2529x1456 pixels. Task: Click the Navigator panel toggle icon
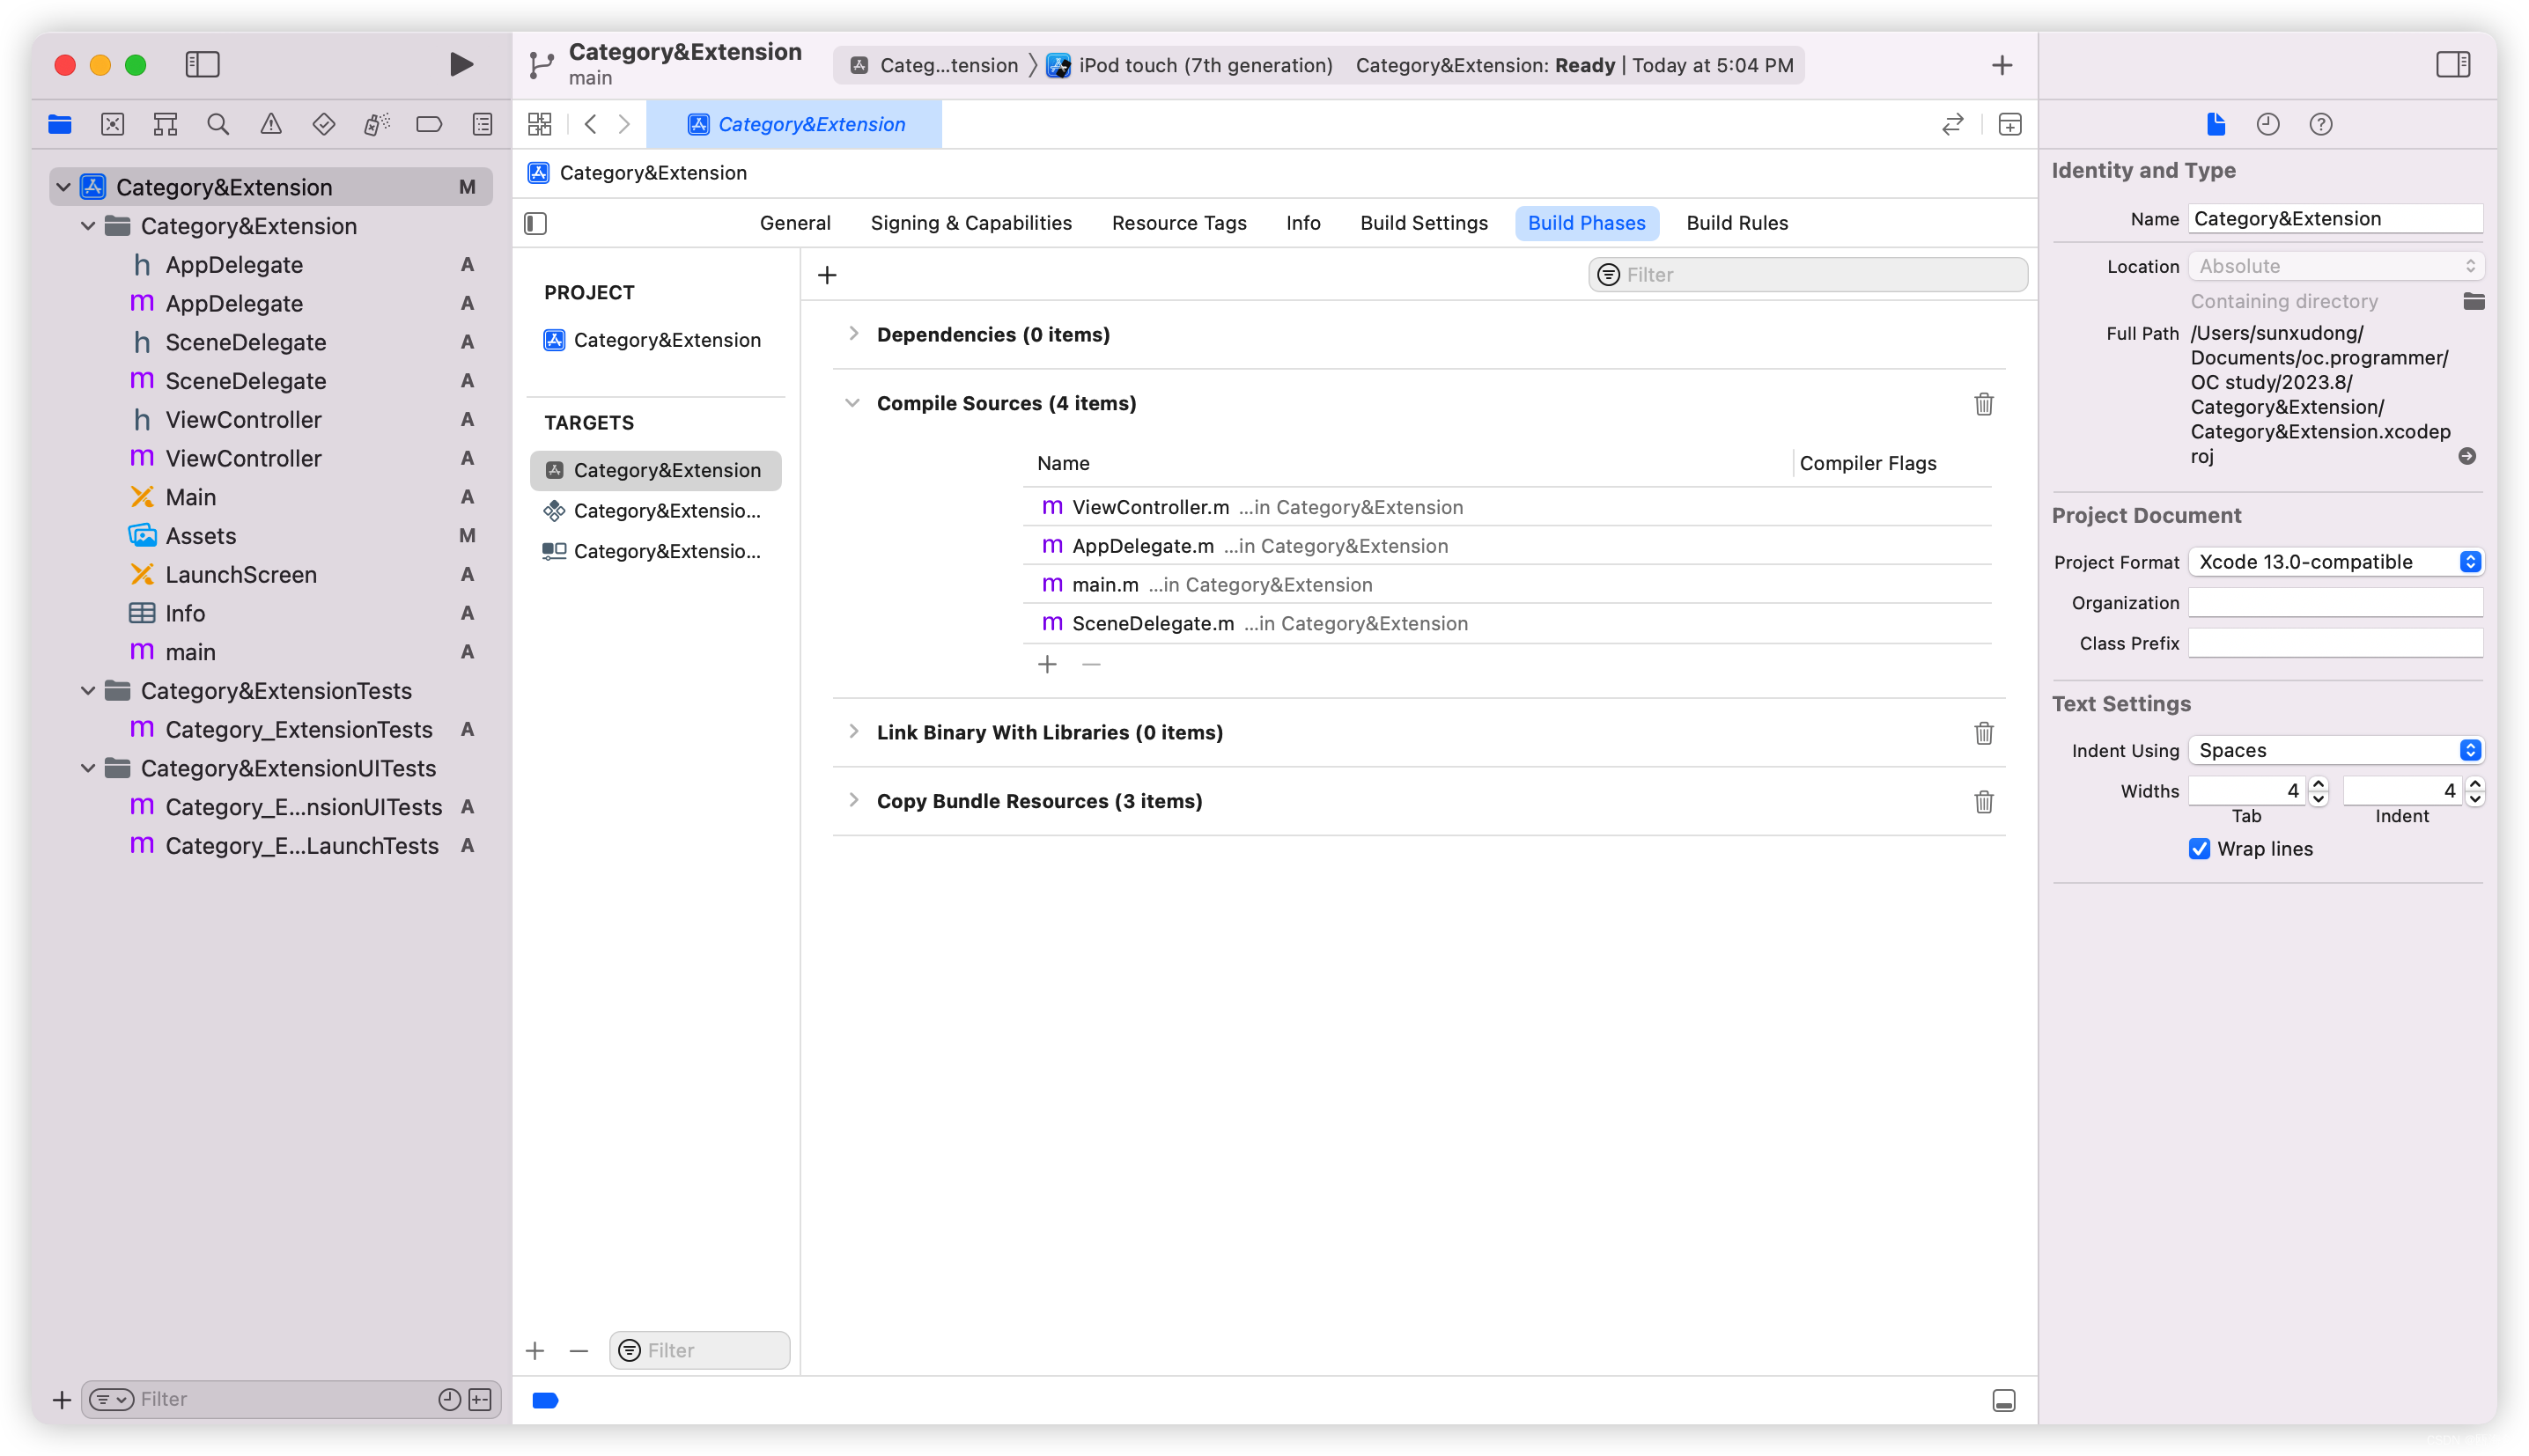coord(203,64)
